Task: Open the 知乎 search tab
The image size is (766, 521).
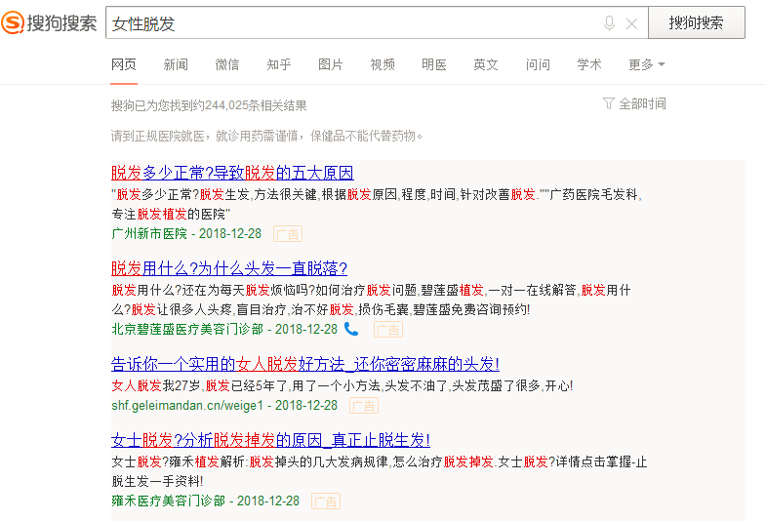Action: pyautogui.click(x=279, y=64)
